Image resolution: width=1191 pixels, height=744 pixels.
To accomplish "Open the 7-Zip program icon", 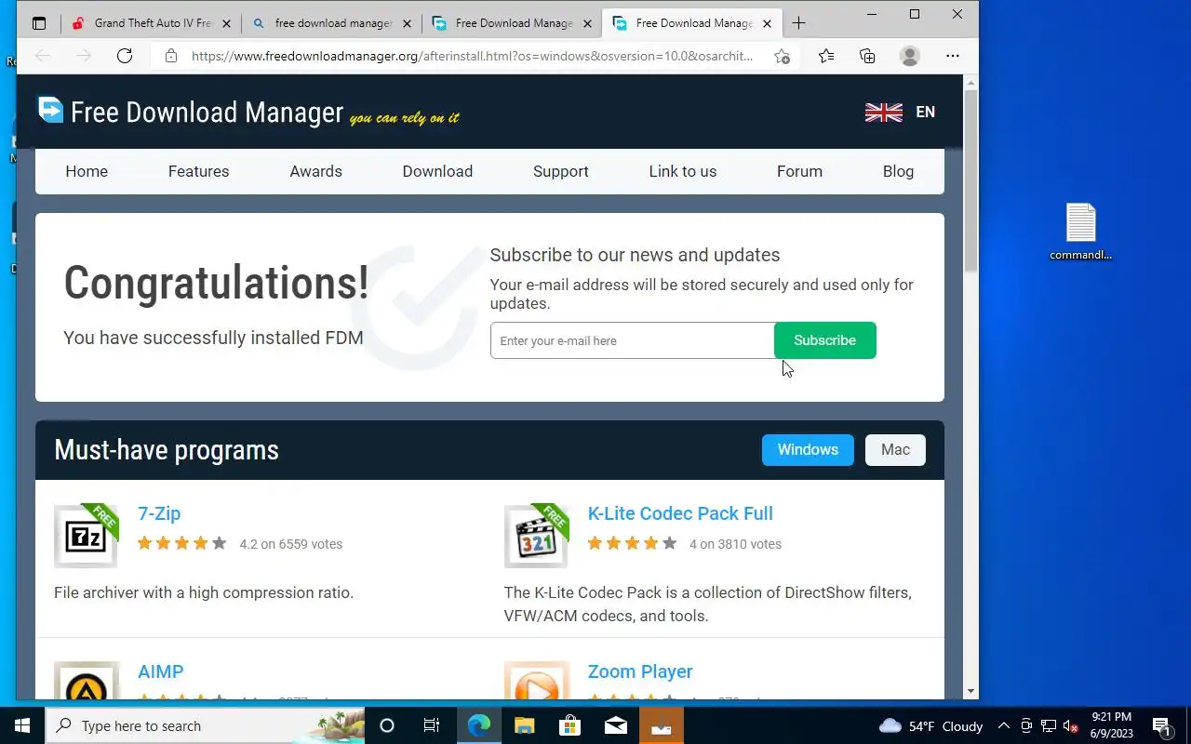I will [x=86, y=537].
